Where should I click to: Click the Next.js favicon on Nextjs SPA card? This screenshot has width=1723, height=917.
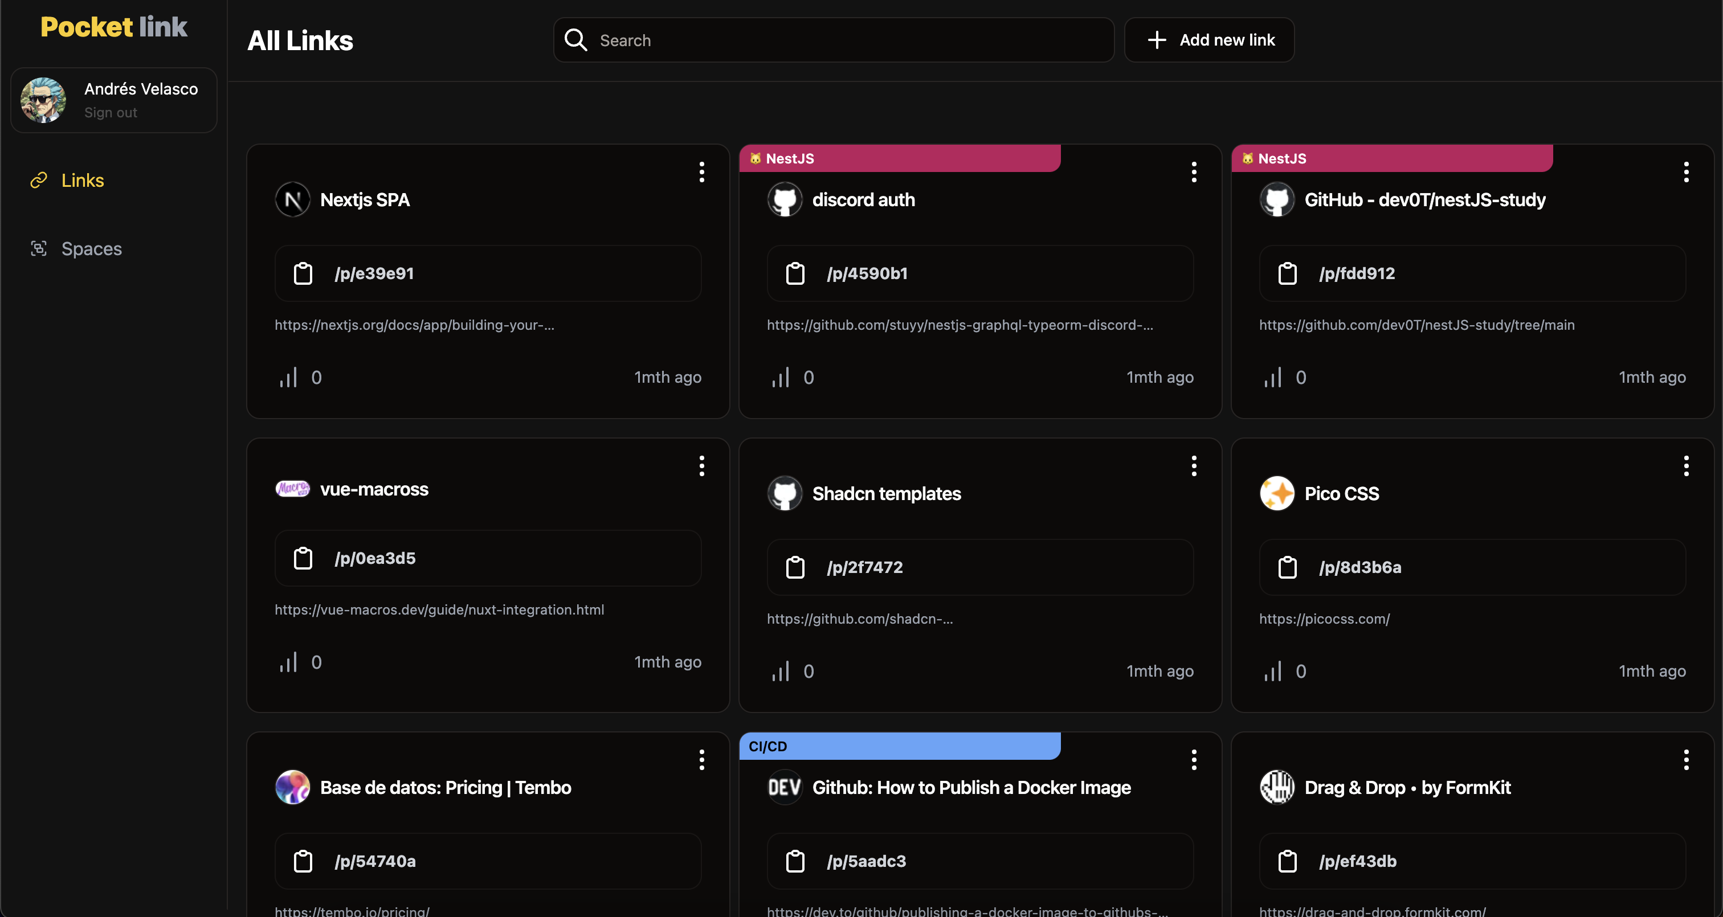[x=292, y=199]
